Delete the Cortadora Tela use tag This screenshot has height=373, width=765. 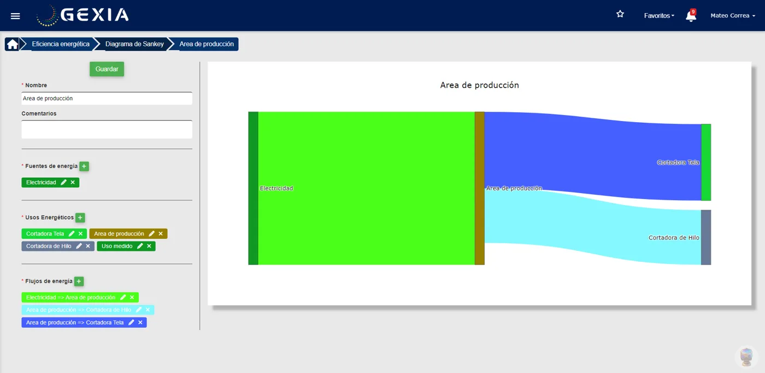[x=81, y=233]
